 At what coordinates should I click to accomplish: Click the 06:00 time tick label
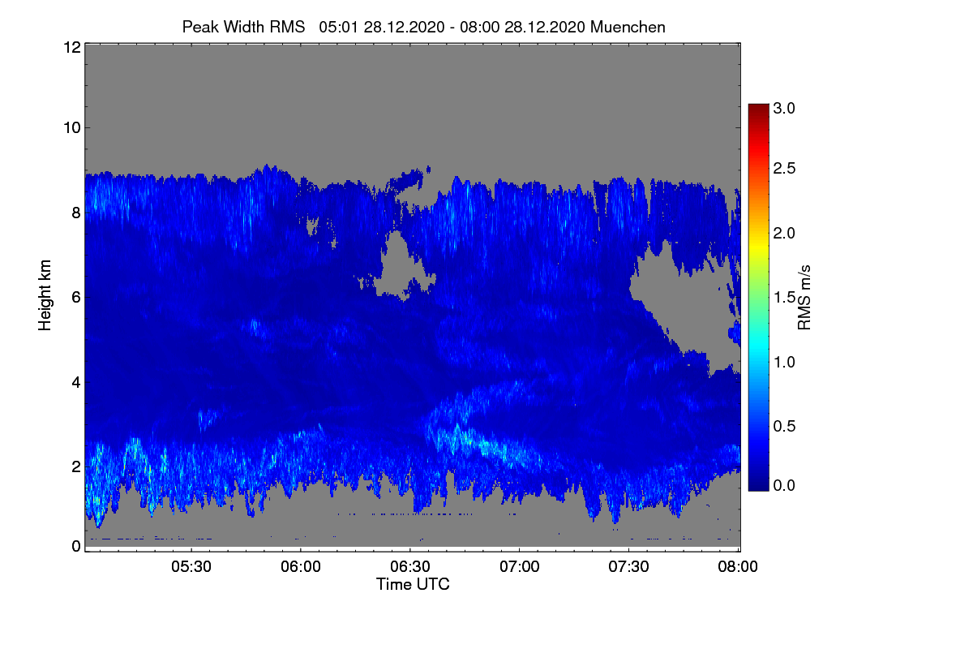(x=301, y=568)
